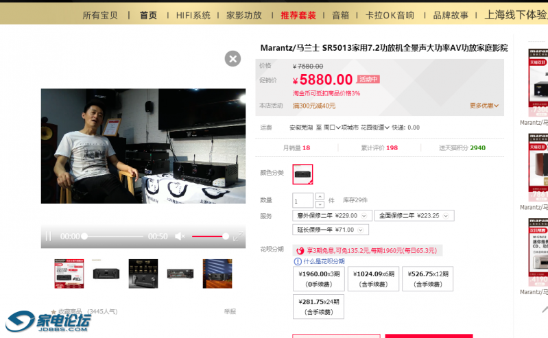
Task: Open 音箱 category
Action: pyautogui.click(x=340, y=15)
